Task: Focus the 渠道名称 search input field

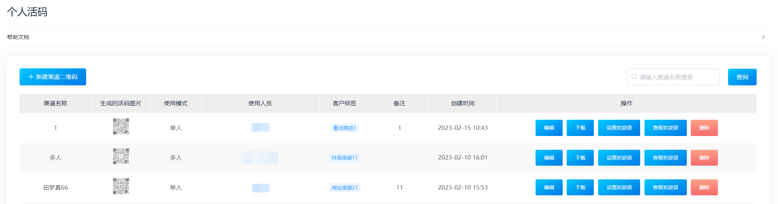Action: pos(673,77)
